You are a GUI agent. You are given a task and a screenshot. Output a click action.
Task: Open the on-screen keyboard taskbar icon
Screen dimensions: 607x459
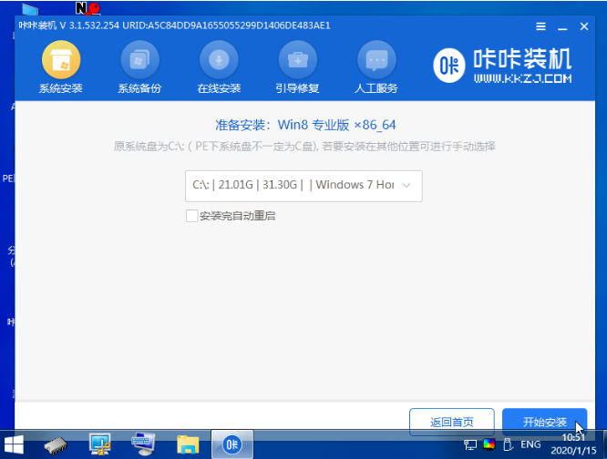[144, 444]
